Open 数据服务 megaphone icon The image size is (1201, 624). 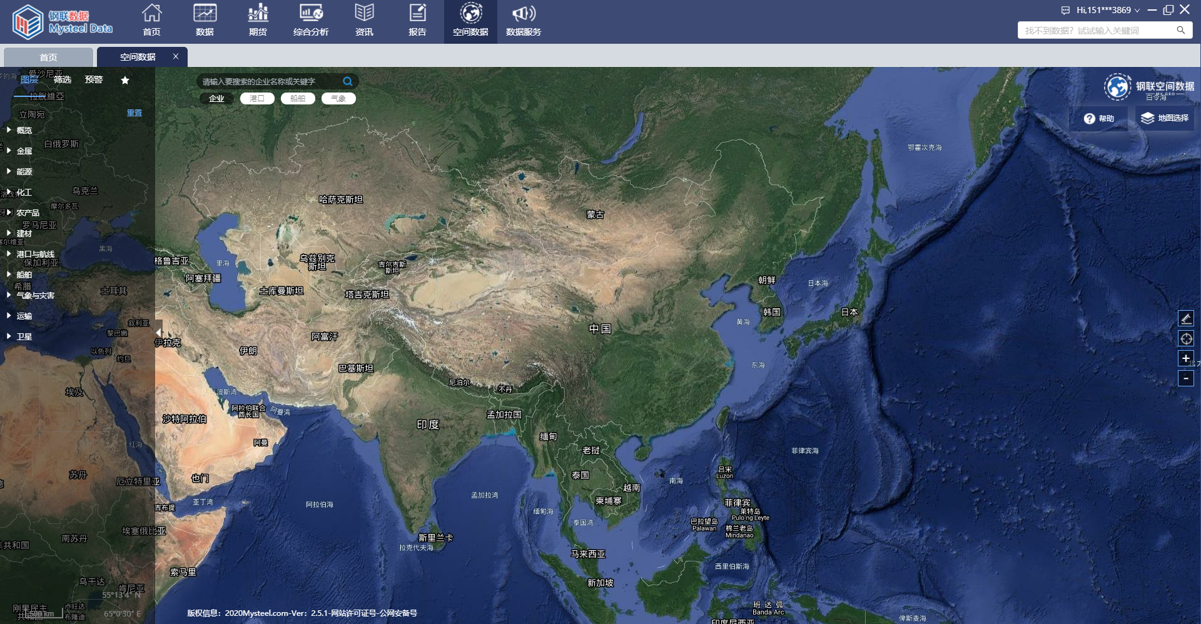(524, 13)
